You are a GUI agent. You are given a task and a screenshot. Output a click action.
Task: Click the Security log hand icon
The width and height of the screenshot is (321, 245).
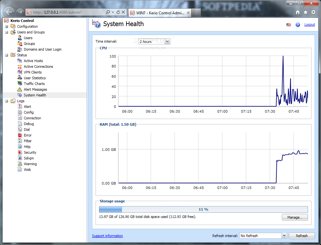(x=20, y=152)
